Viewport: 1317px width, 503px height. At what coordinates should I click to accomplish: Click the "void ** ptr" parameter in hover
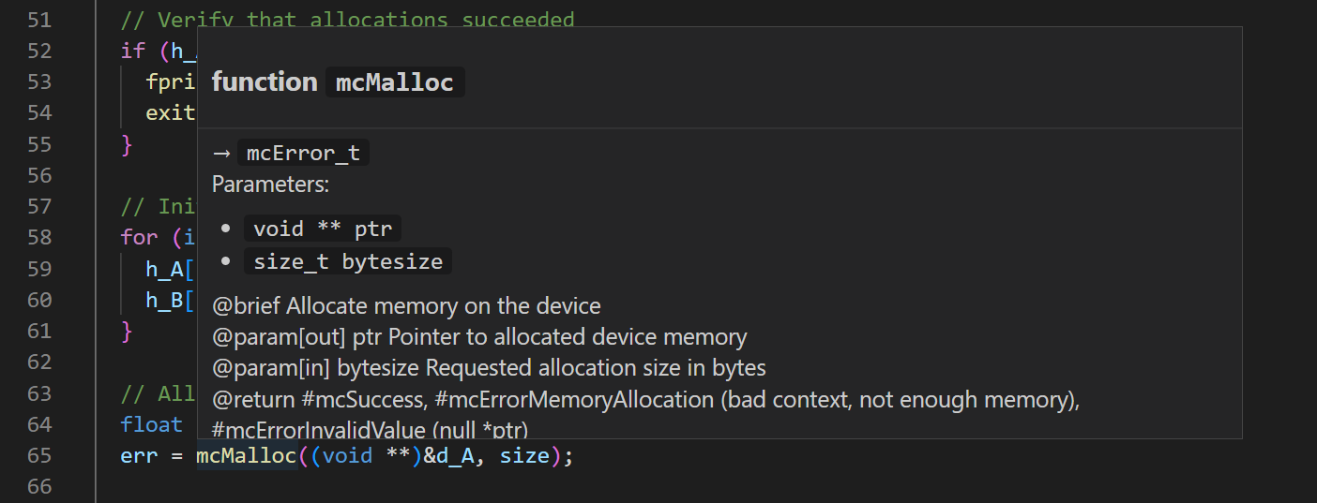(x=323, y=229)
